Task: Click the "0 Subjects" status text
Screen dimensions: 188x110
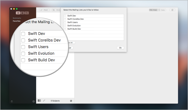Action: (x=55, y=101)
